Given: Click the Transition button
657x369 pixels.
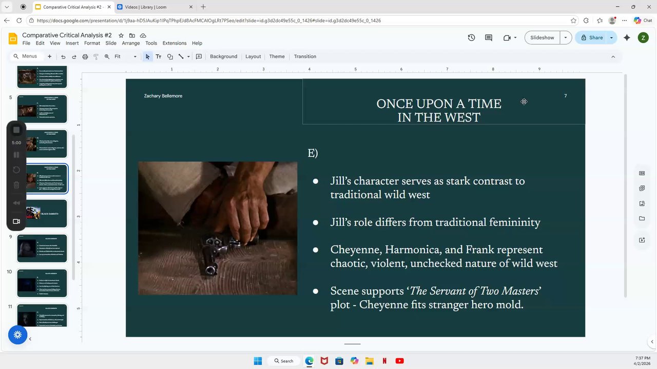Looking at the screenshot, I should pos(305,56).
